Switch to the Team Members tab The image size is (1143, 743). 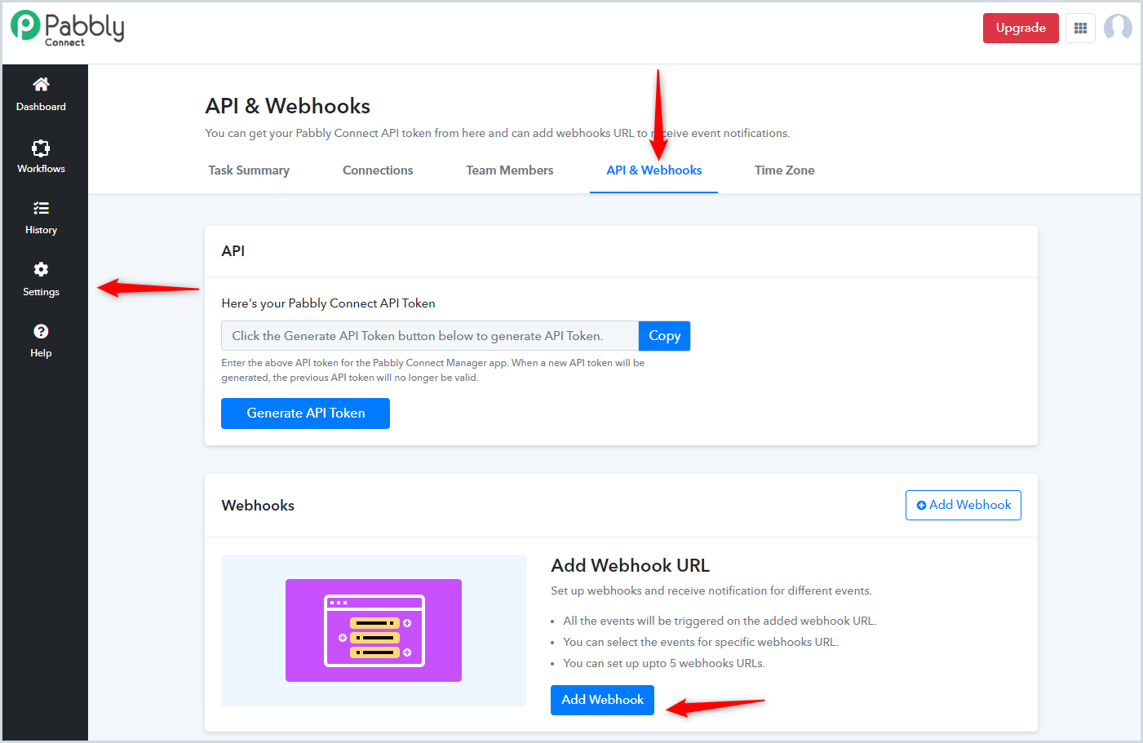point(510,170)
